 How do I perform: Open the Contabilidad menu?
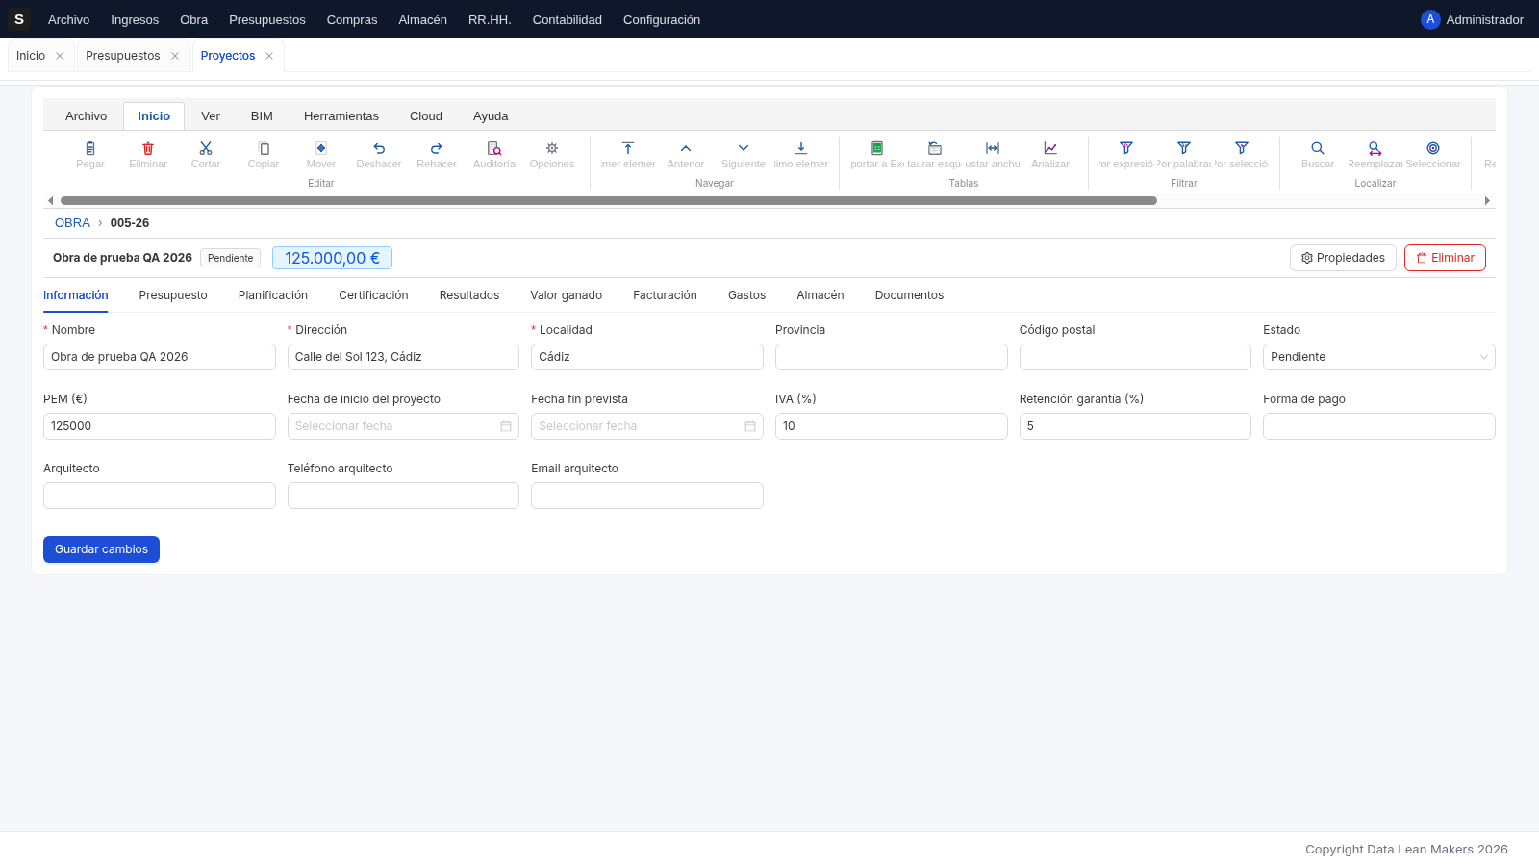tap(568, 19)
